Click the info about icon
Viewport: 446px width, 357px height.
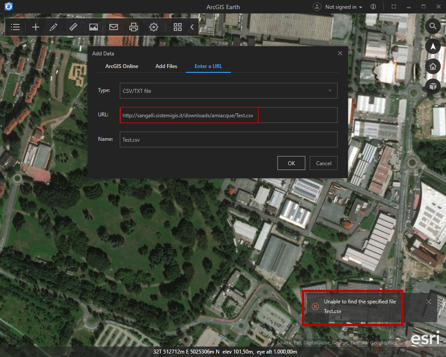click(x=373, y=7)
